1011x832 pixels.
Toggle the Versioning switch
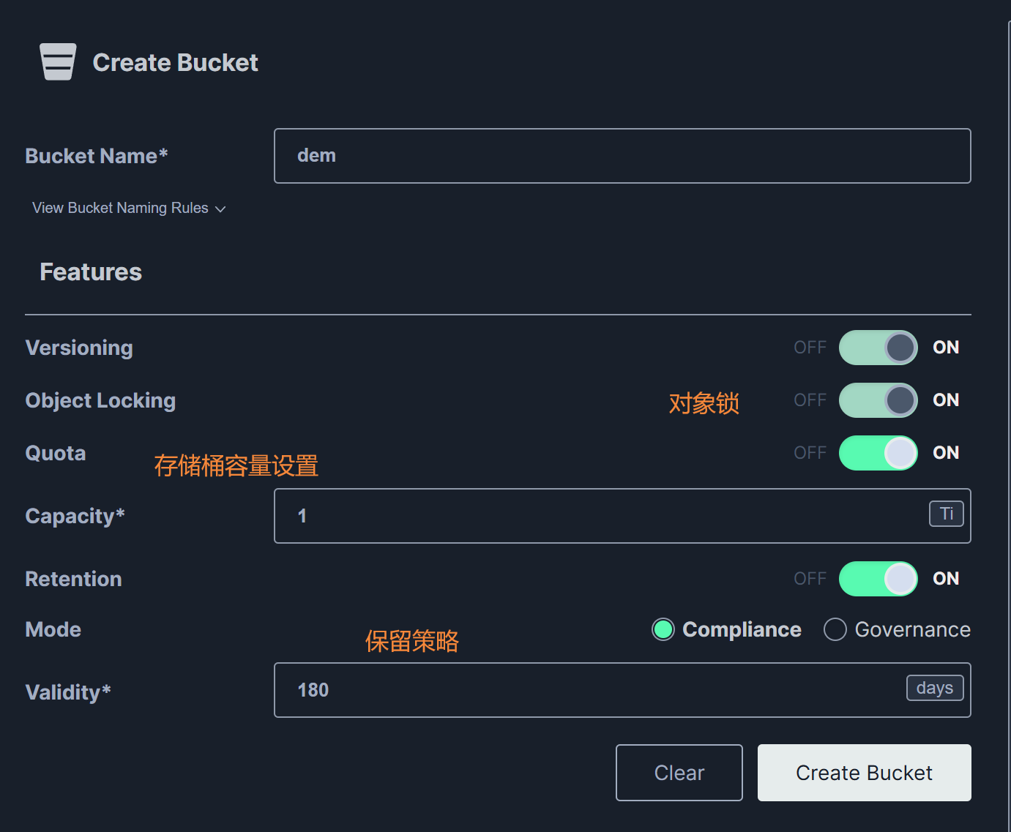(x=878, y=348)
